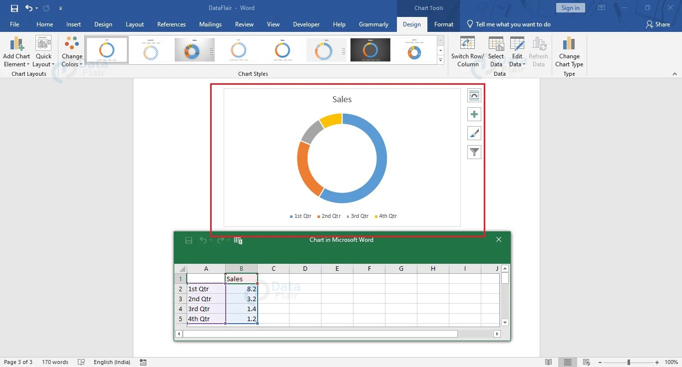Switch to the Format tab

[443, 24]
